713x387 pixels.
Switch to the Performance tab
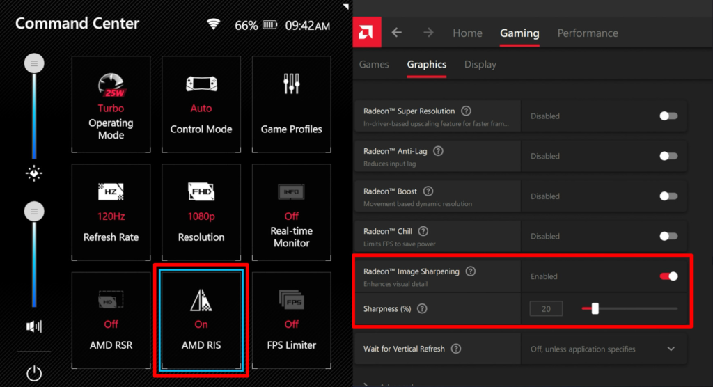[x=588, y=33]
